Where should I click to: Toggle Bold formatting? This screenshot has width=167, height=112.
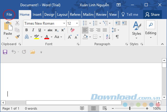(26, 30)
